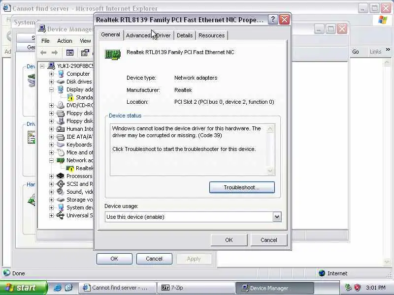Launch Internet Explorer from Quick Launch

(58, 288)
